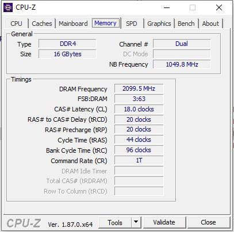This screenshot has width=234, height=232.
Task: Switch to the SPD tab
Action: 132,24
